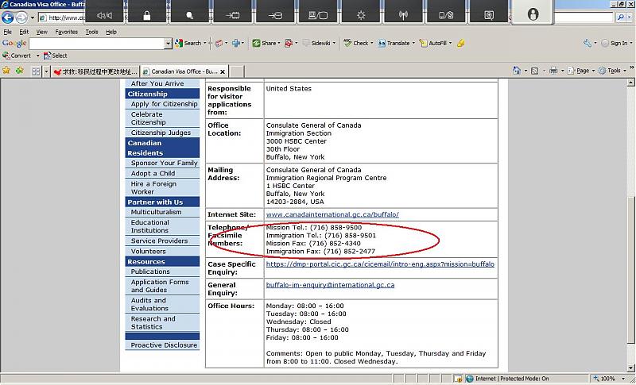Open address bar history dropdown near Forward button
The image size is (636, 385).
click(33, 17)
